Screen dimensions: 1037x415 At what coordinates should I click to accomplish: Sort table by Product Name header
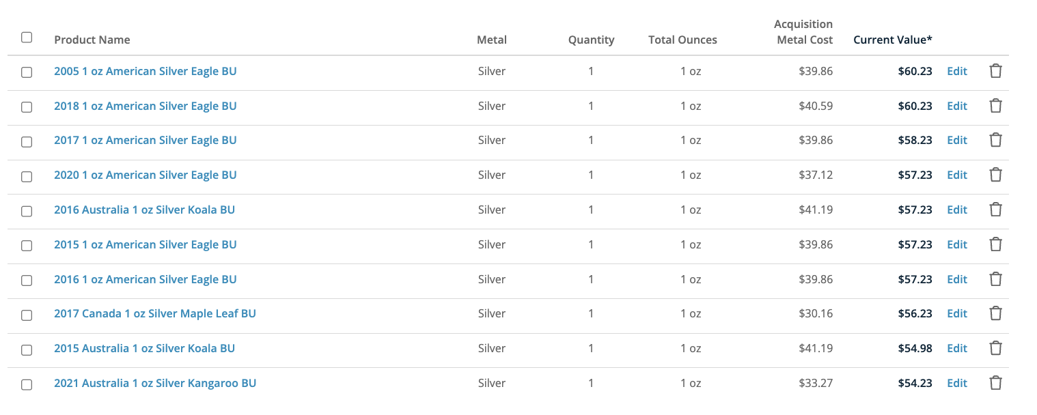[x=92, y=40]
